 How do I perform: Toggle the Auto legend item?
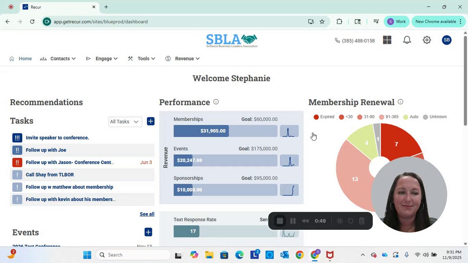click(x=411, y=117)
